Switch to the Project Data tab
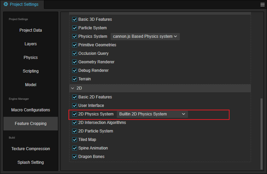The image size is (267, 174). [x=31, y=30]
